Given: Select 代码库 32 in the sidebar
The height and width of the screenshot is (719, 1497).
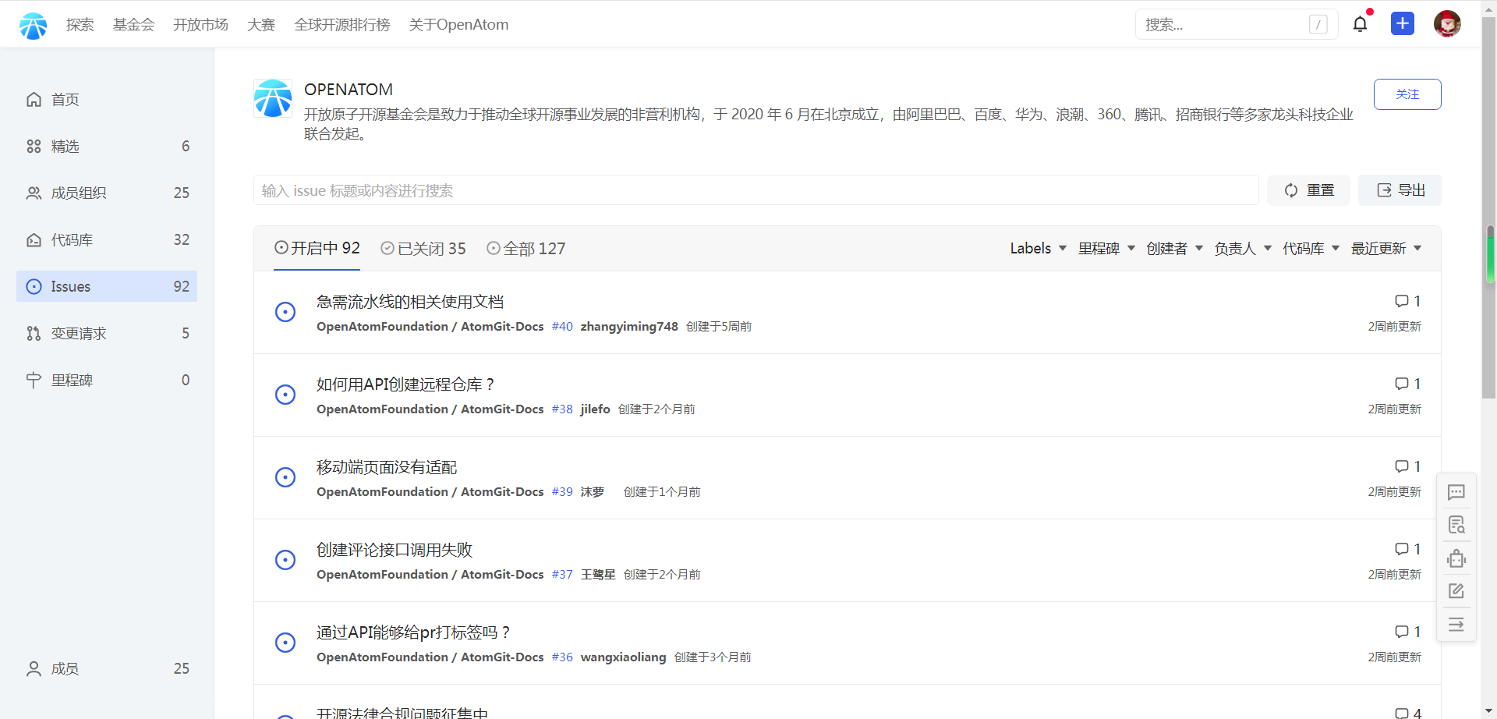Looking at the screenshot, I should coord(107,239).
